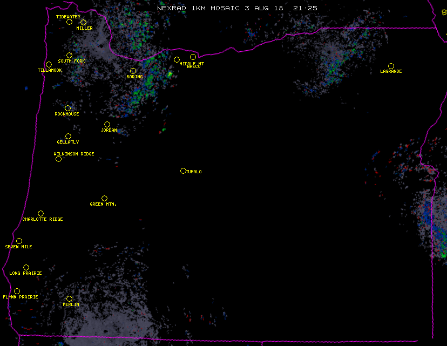
Task: Select the Wilkinson Ridge station circle
Action: 58,159
